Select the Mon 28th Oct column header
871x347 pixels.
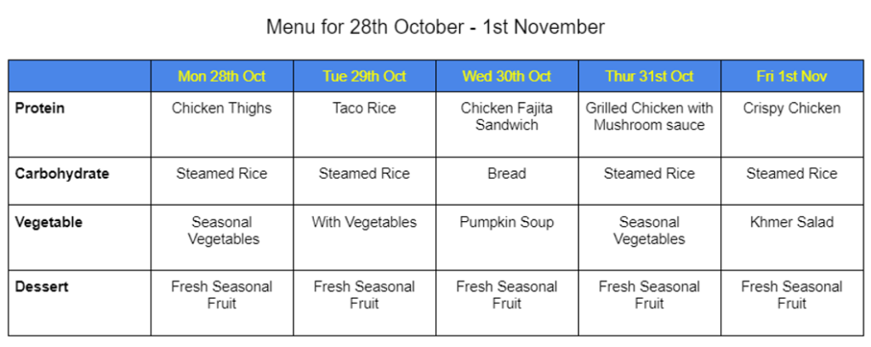222,76
